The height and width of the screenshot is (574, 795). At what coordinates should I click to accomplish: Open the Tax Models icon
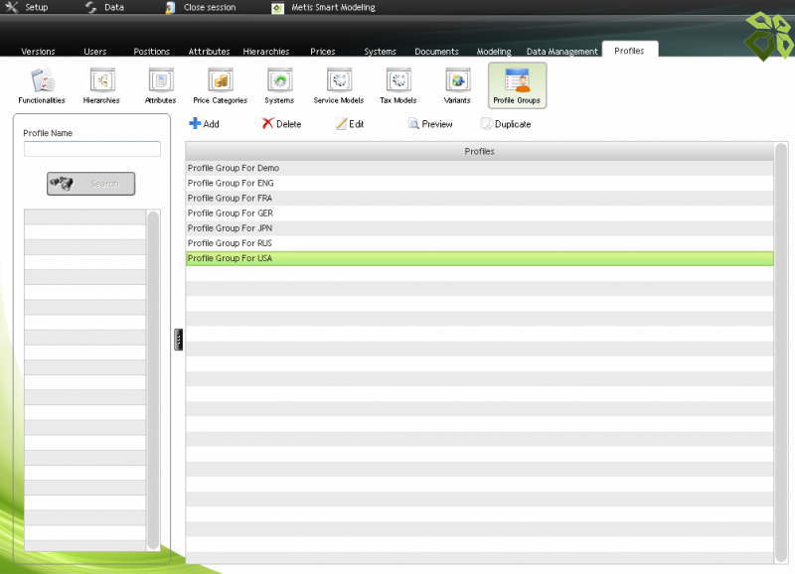point(397,84)
